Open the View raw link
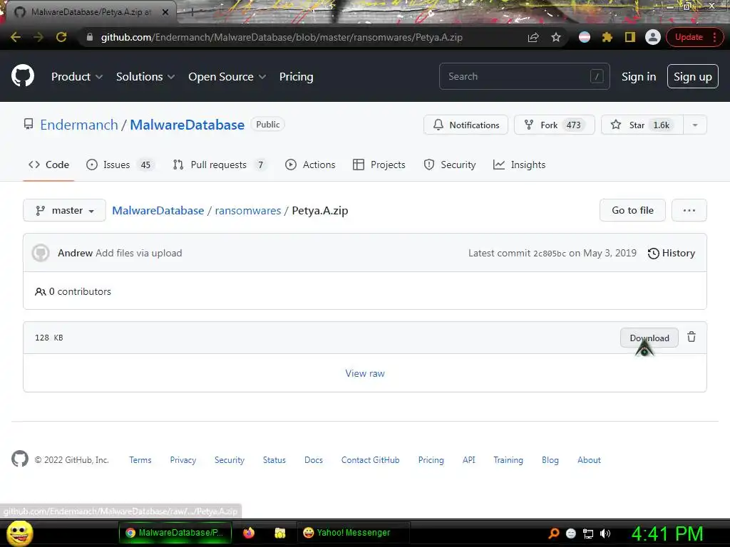This screenshot has width=730, height=547. coord(365,373)
